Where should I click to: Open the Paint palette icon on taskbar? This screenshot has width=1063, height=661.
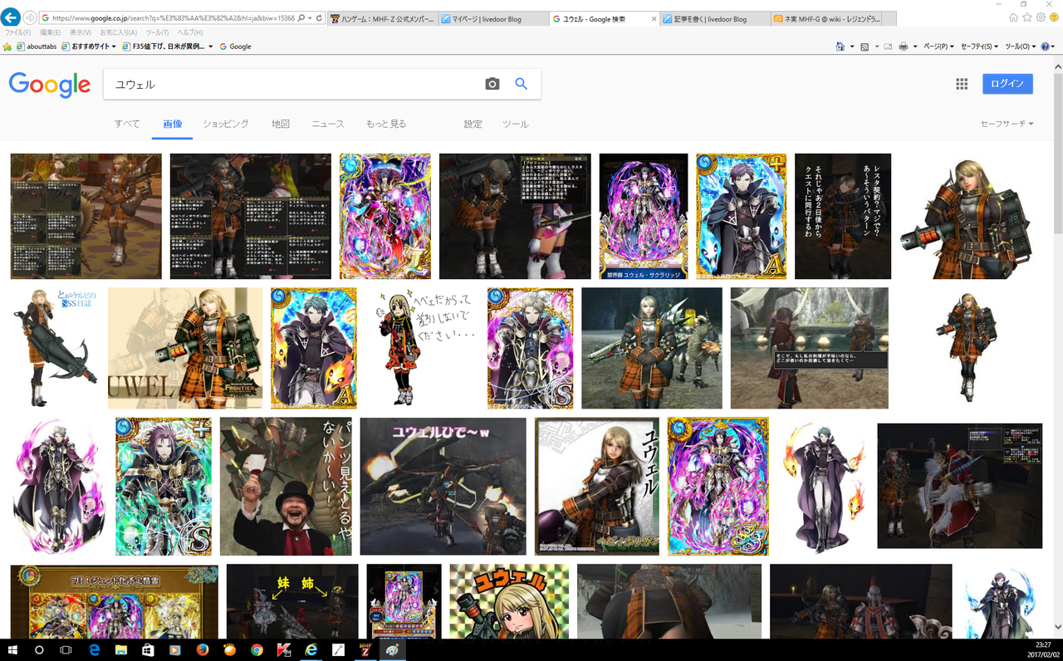click(391, 649)
